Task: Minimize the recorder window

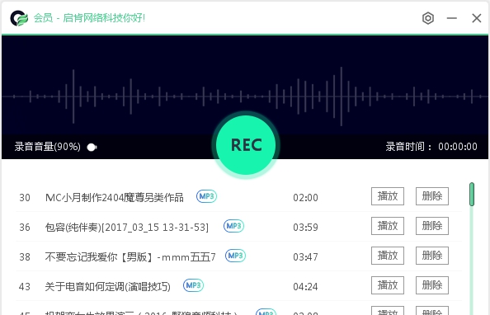Action: click(x=452, y=18)
